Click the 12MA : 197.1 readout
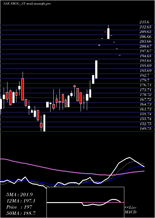Image resolution: width=155 pixels, height=218 pixels. pyautogui.click(x=21, y=201)
